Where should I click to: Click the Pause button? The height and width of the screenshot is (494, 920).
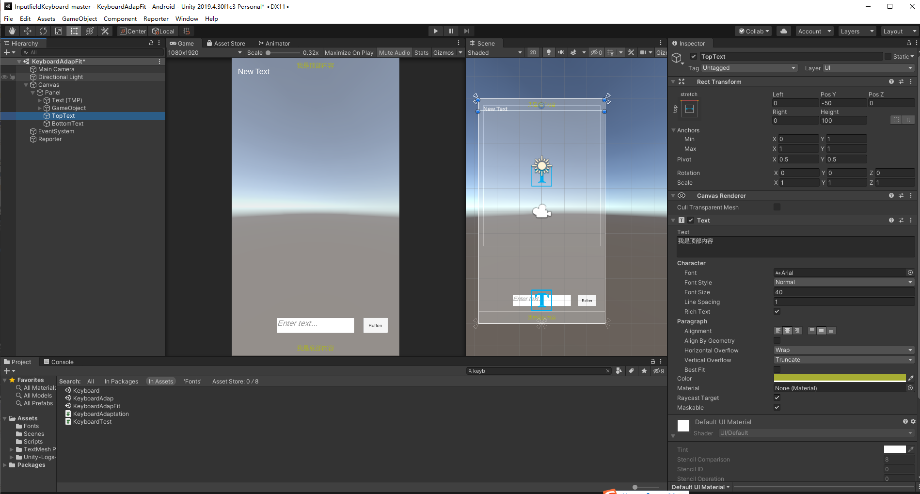(x=451, y=31)
